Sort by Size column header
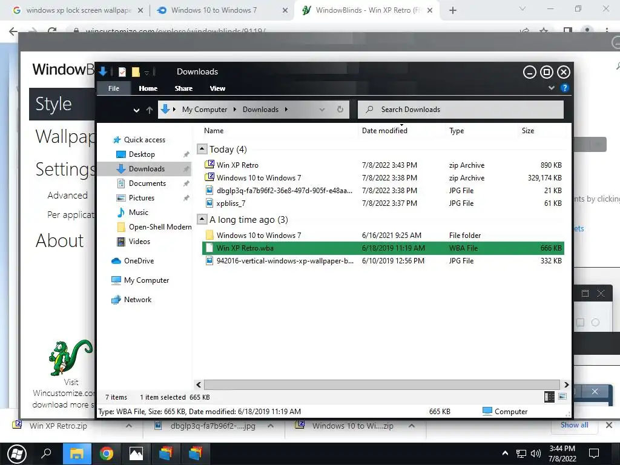 [527, 131]
